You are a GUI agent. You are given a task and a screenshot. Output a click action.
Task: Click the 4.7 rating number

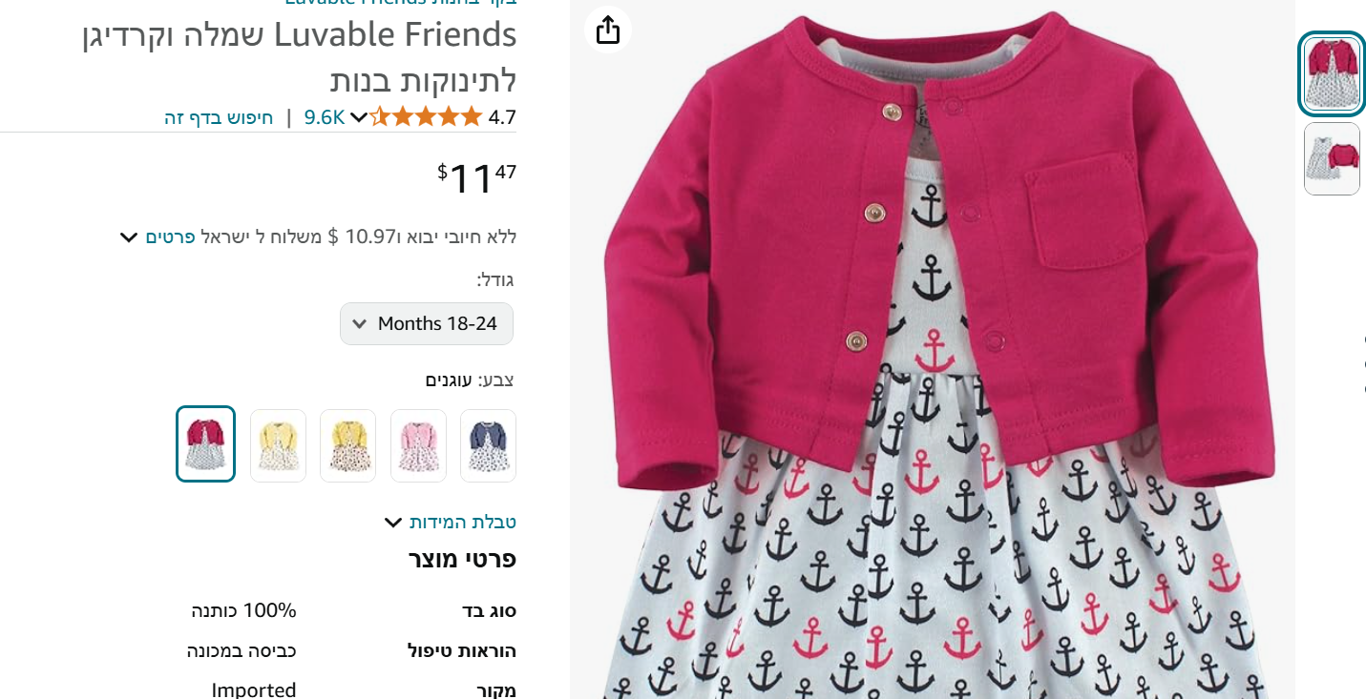[502, 117]
